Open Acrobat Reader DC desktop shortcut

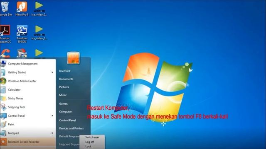5,34
